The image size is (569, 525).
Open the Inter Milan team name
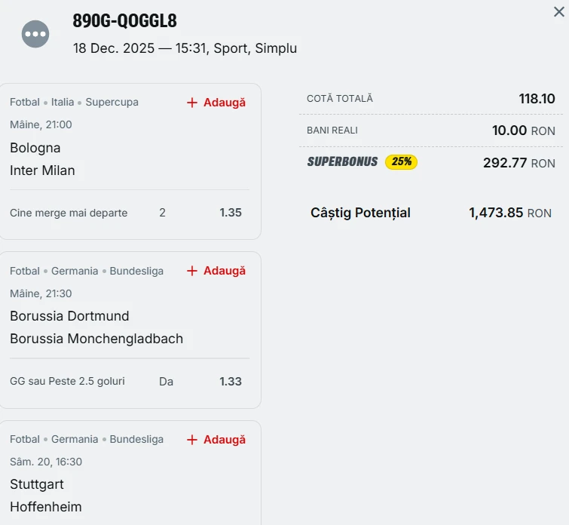pos(42,170)
